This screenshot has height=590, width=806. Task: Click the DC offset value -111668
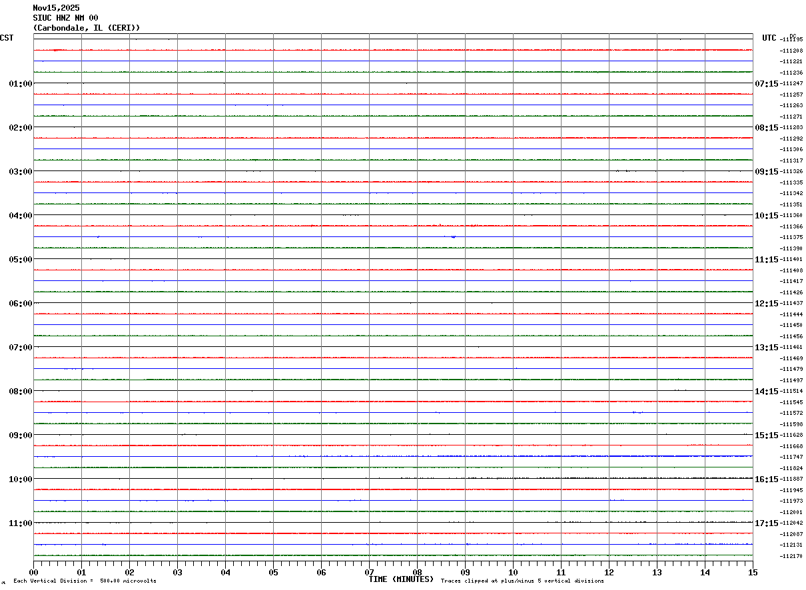click(791, 446)
